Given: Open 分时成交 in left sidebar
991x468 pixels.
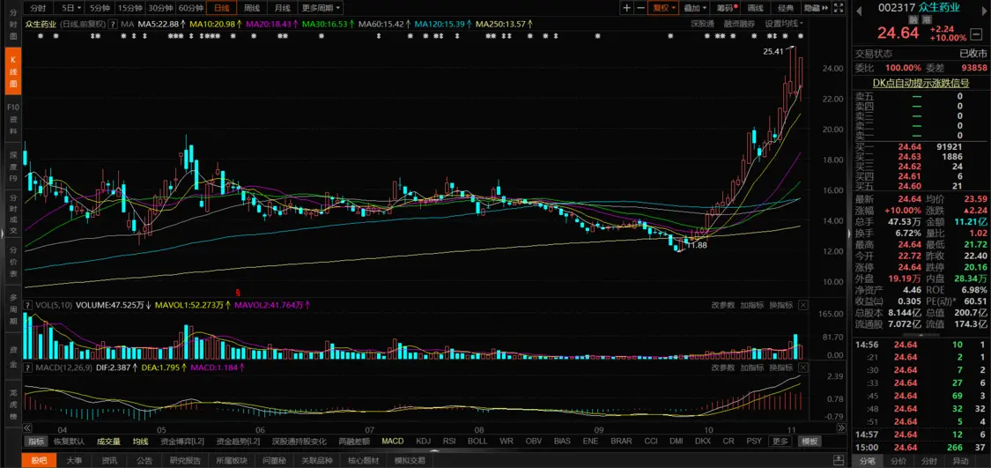Looking at the screenshot, I should 13,213.
